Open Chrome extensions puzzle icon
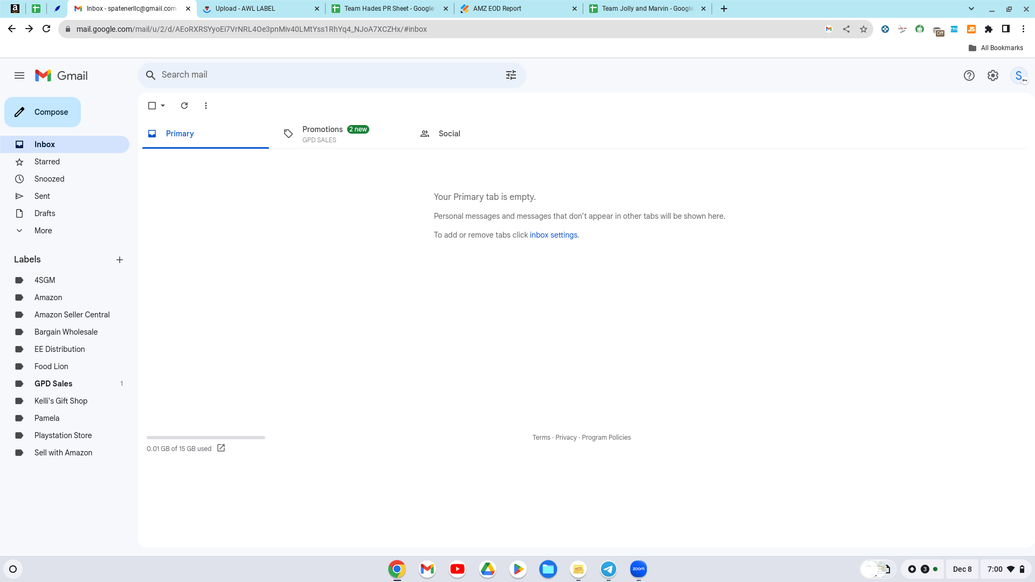Screen dimensions: 1035x582 [x=989, y=29]
